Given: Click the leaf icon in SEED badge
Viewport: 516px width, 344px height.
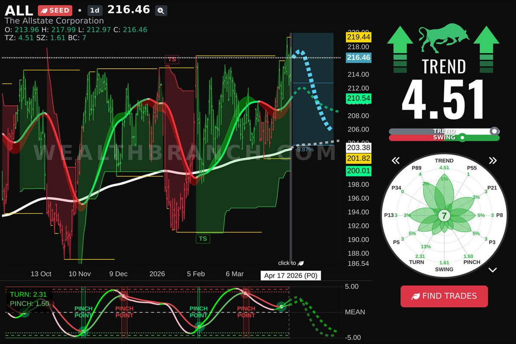Looking at the screenshot, I should (x=44, y=10).
